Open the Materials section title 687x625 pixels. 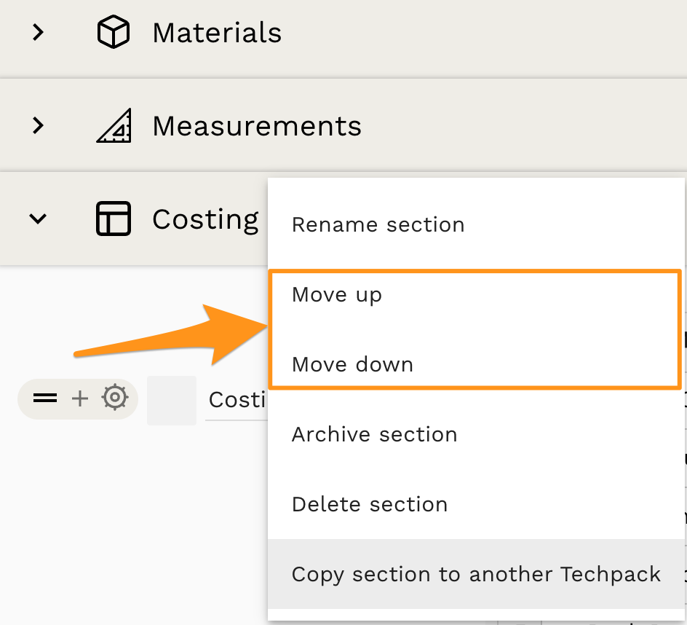click(x=216, y=33)
